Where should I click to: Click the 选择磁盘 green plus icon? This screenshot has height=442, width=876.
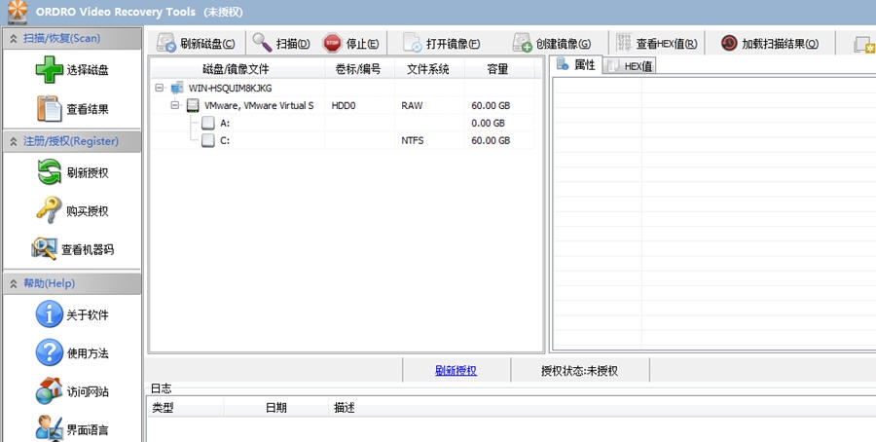50,70
